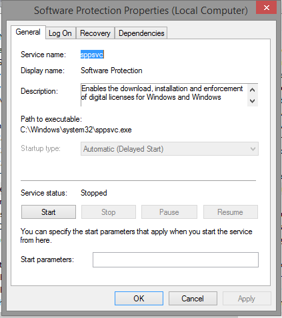
Task: Open the Dependencies tab
Action: point(141,33)
